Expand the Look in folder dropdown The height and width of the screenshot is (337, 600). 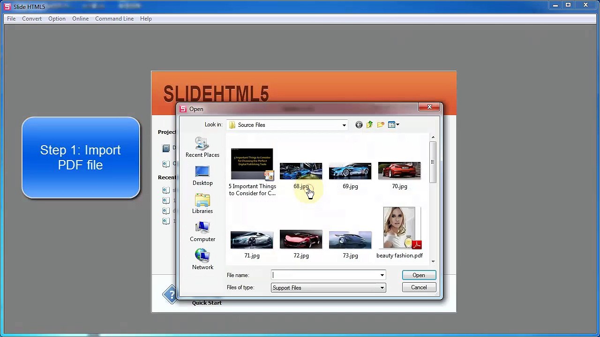pos(344,125)
